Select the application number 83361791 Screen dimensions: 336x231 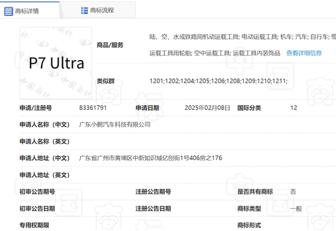(x=93, y=108)
